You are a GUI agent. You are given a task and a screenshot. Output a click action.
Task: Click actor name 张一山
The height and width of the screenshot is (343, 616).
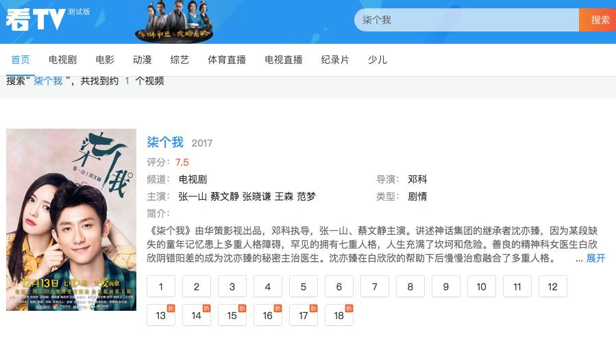193,196
